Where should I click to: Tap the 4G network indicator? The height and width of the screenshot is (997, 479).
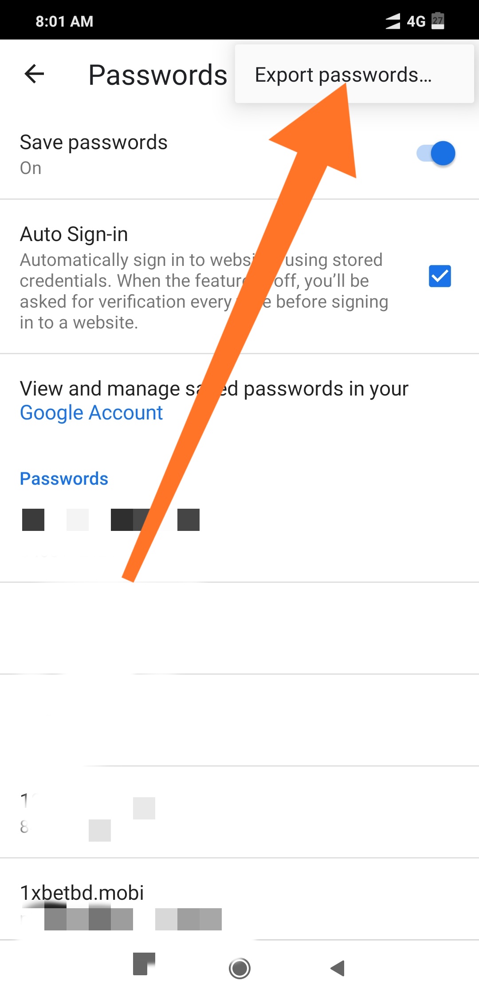pyautogui.click(x=416, y=21)
